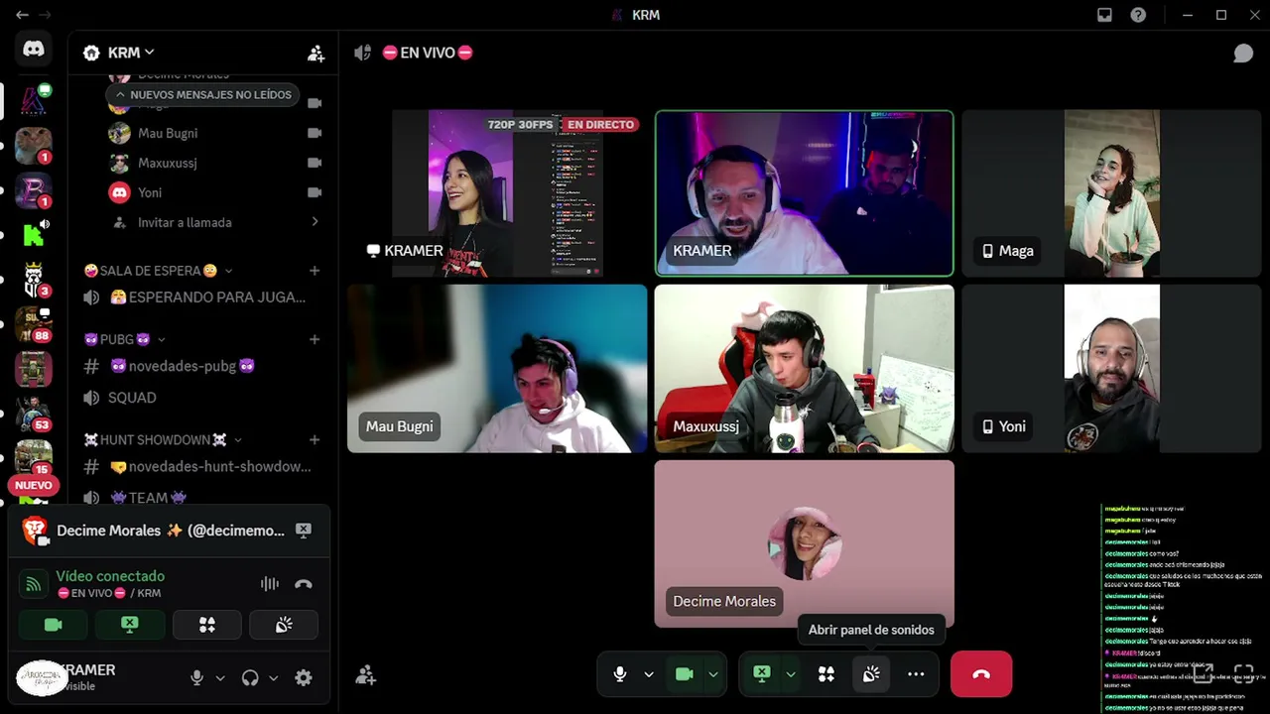Add a channel to HUNT SHOWDOWN category
The height and width of the screenshot is (714, 1270).
(315, 439)
